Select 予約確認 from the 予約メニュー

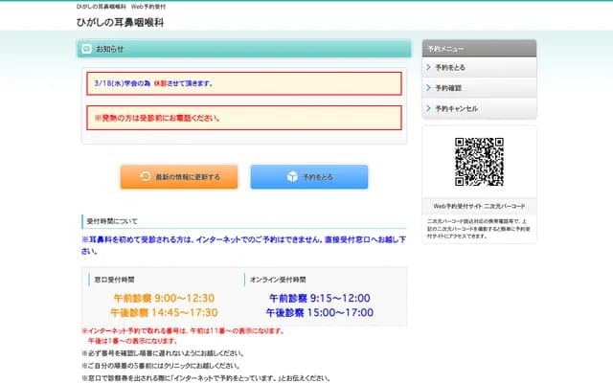coord(448,88)
